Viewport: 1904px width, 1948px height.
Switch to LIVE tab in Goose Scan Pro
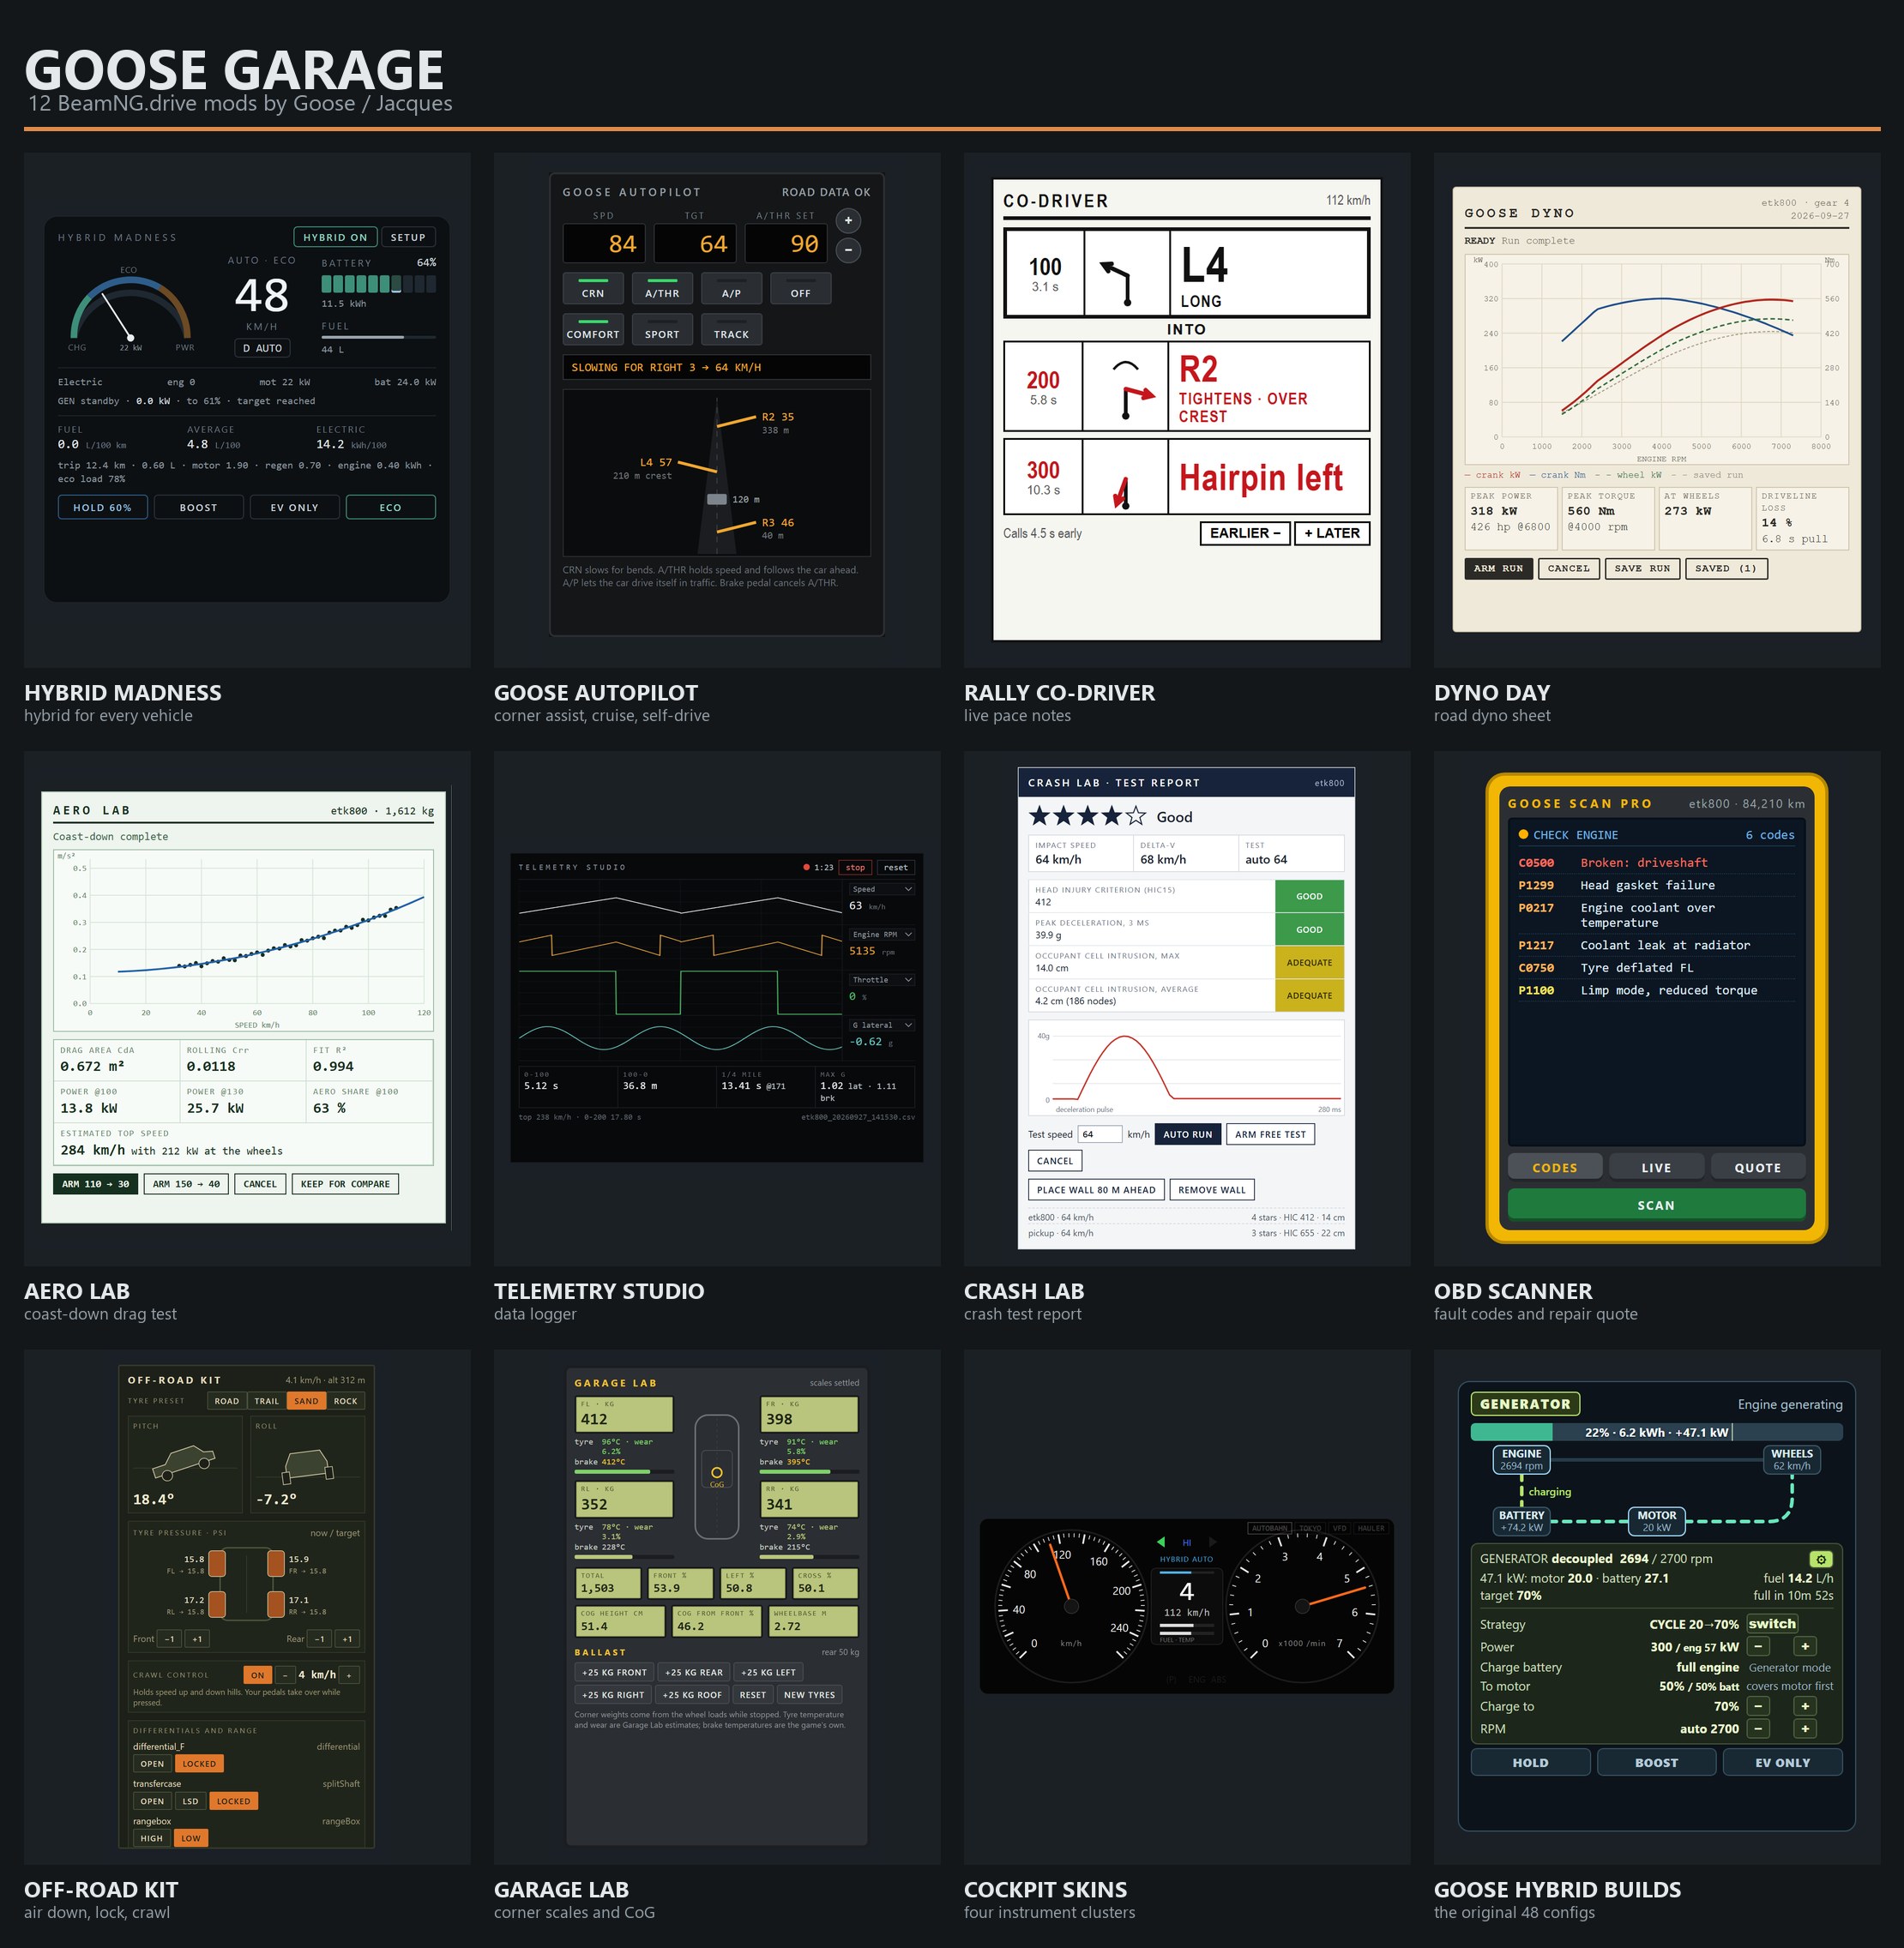pos(1656,1166)
